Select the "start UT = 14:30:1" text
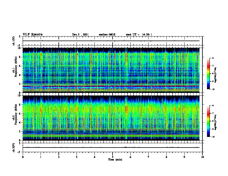This screenshot has width=228, height=176. pyautogui.click(x=139, y=35)
